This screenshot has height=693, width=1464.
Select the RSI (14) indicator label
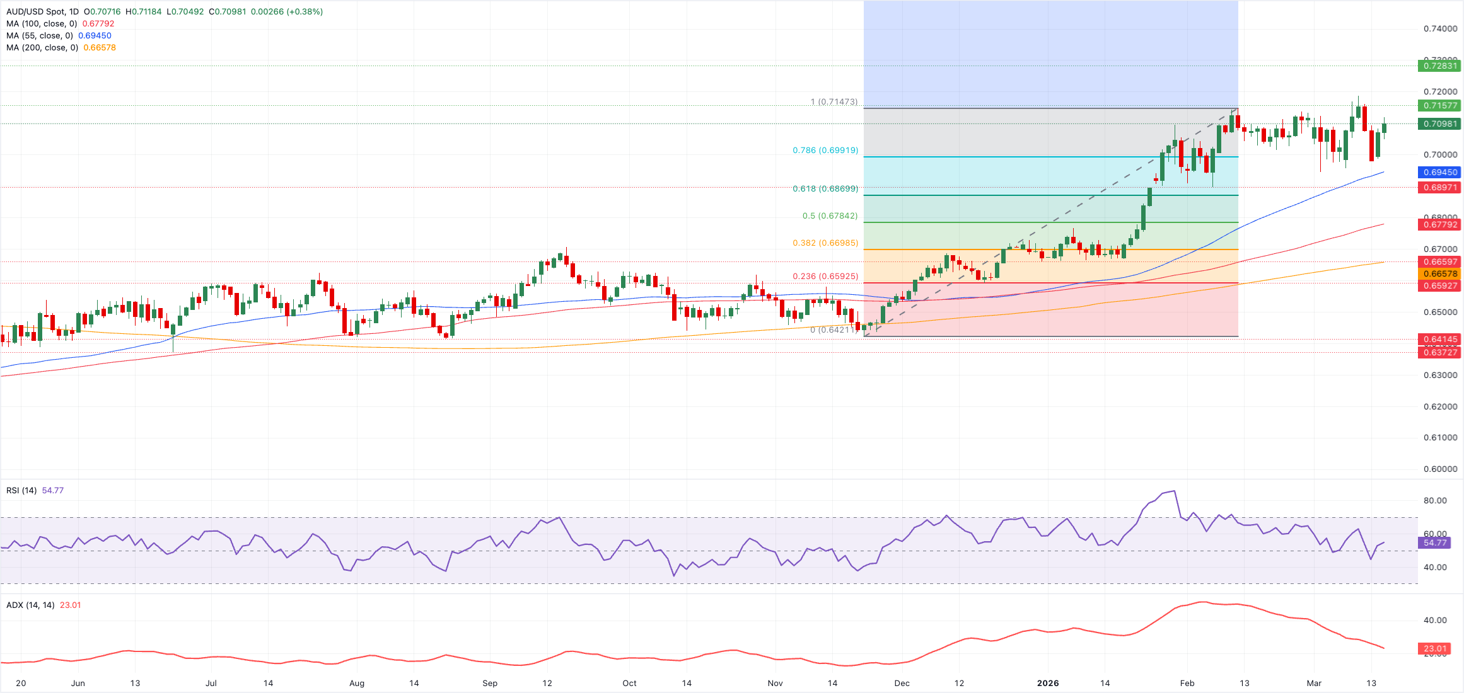[x=19, y=489]
